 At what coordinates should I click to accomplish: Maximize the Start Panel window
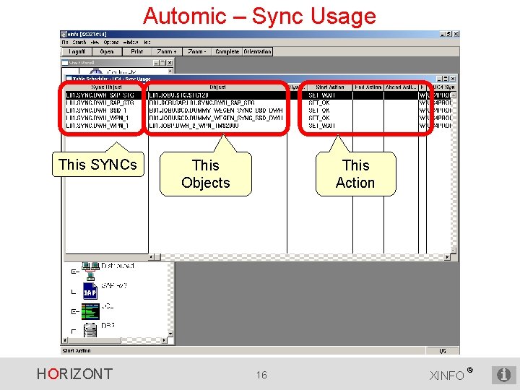(162, 63)
